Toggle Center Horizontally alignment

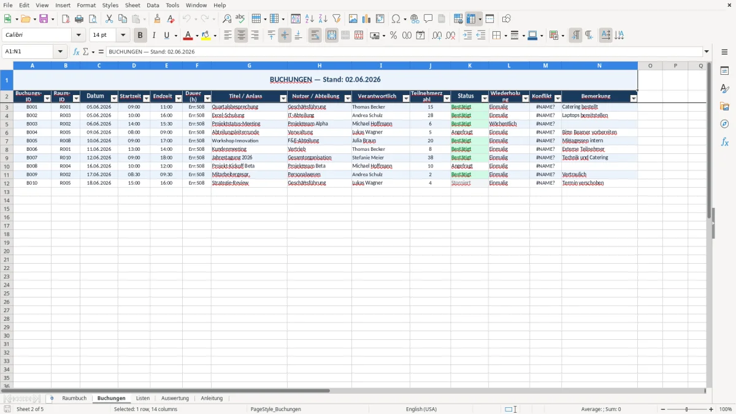click(x=241, y=36)
